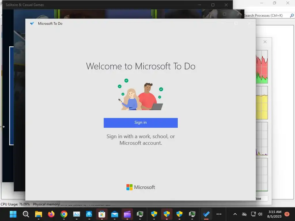
Task: Maximize the Solitaire & Casual Games window
Action: tap(213, 5)
